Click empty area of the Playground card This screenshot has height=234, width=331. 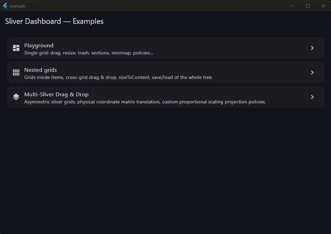pos(232,48)
